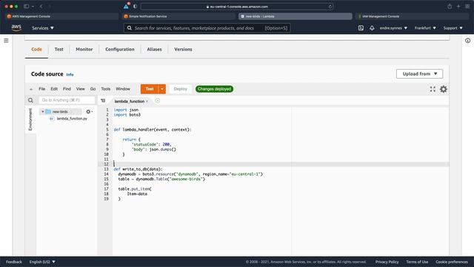The image size is (474, 267).
Task: Open the Tools menu in the editor
Action: click(105, 89)
